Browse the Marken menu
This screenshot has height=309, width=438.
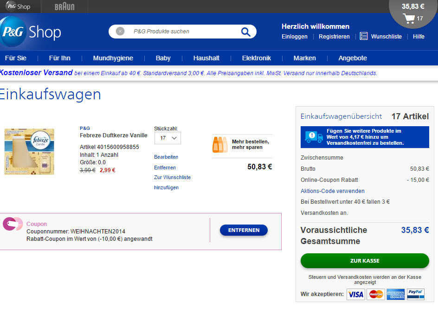[x=304, y=58]
